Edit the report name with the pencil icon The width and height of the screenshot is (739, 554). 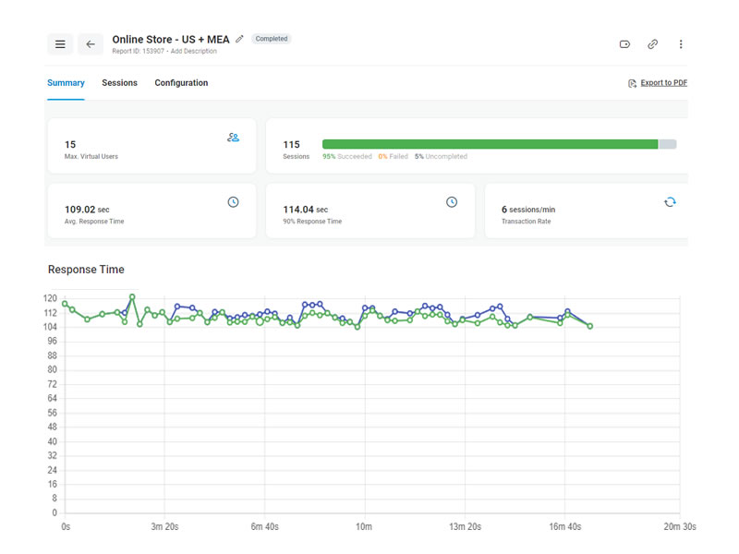(x=239, y=39)
